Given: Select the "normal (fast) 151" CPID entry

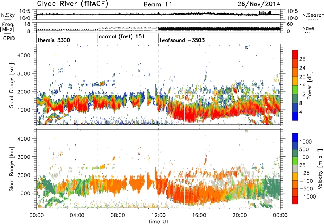Looking at the screenshot, I should pos(122,37).
